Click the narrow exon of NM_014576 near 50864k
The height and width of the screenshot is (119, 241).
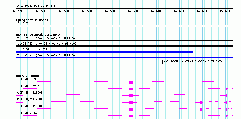[227, 116]
